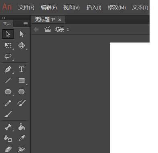158x153 pixels.
Task: Select the Oval tool
Action: coord(8,92)
